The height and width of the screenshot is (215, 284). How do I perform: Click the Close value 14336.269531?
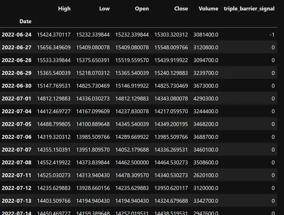171,150
